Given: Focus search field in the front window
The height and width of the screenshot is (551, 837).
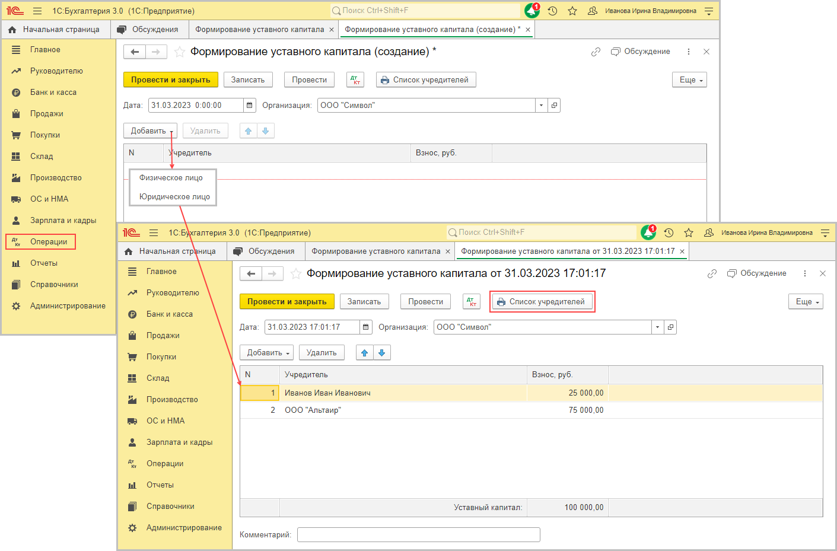Looking at the screenshot, I should [x=542, y=232].
